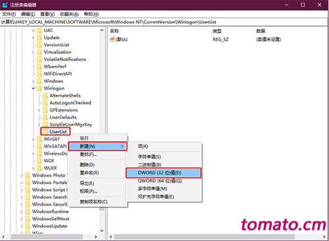Choose 展开 in the context menu
The image size is (329, 241).
coord(97,138)
